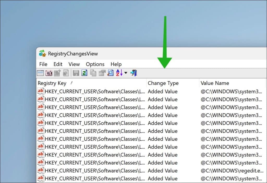Image resolution: width=267 pixels, height=183 pixels.
Task: Open the Registry Changes Options toolbar icon
Action: pos(40,73)
